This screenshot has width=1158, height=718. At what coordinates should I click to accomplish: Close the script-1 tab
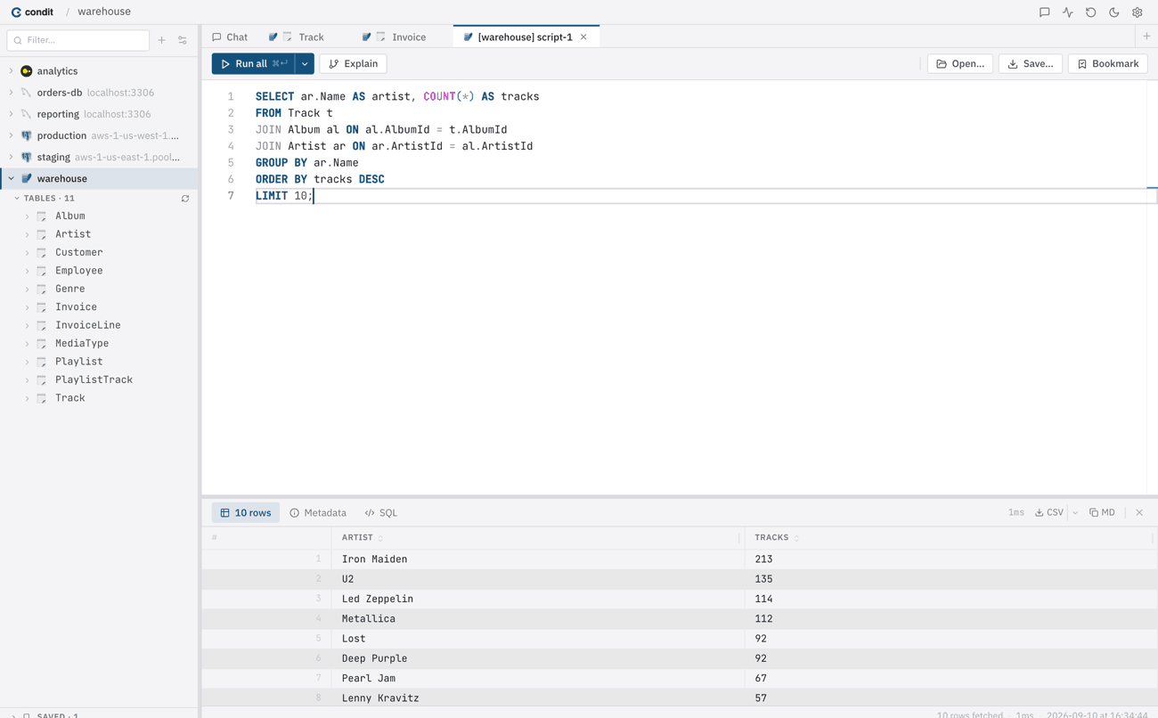click(583, 37)
